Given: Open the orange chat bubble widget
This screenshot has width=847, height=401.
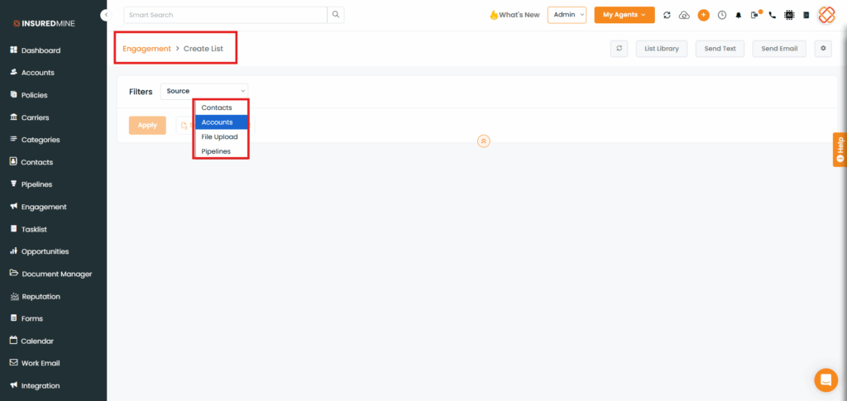Looking at the screenshot, I should tap(825, 380).
